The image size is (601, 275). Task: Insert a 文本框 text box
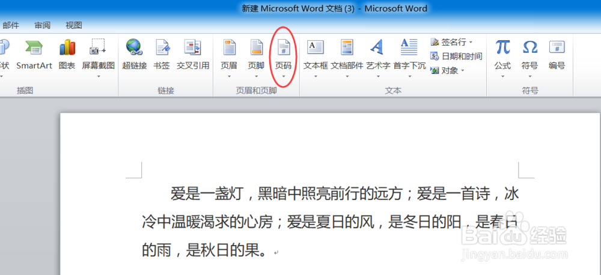click(x=316, y=55)
